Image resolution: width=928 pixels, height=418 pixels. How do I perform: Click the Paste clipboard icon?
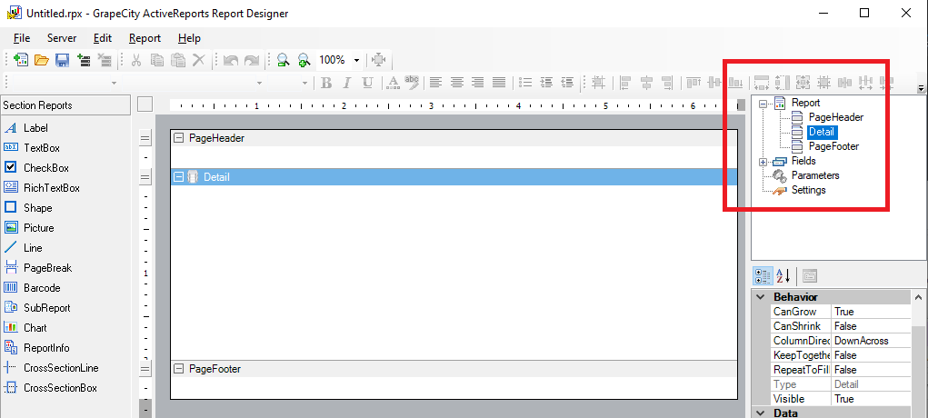178,60
